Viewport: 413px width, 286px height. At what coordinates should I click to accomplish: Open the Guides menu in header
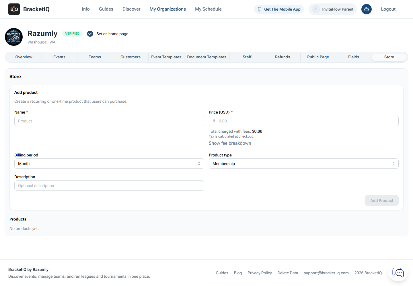(106, 9)
